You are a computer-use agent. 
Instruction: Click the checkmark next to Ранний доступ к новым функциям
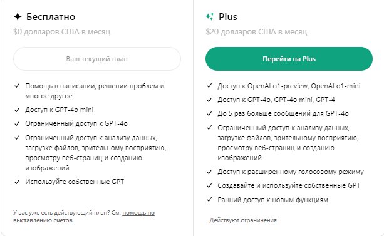coord(209,200)
